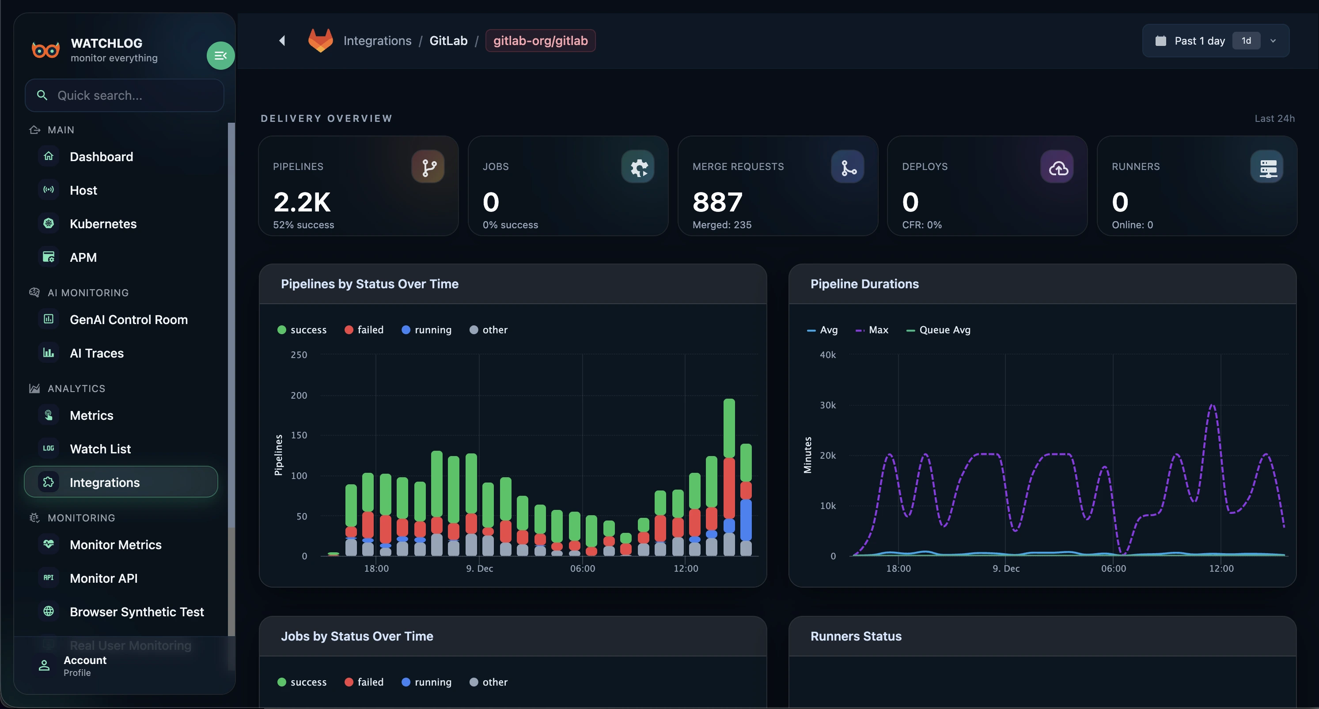Select the Dashboard icon in the sidebar

point(48,156)
